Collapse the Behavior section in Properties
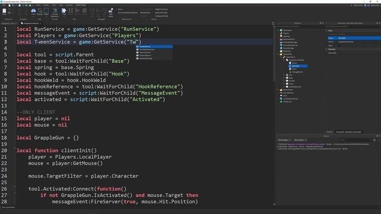This screenshot has height=214, width=381. click(x=326, y=49)
